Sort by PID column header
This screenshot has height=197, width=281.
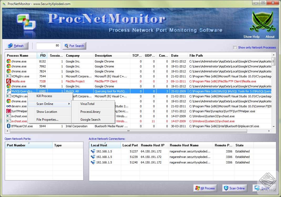[x=42, y=56]
